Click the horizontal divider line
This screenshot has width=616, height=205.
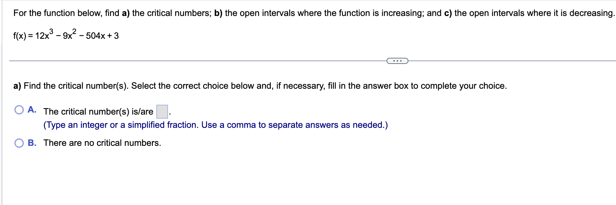(205, 60)
